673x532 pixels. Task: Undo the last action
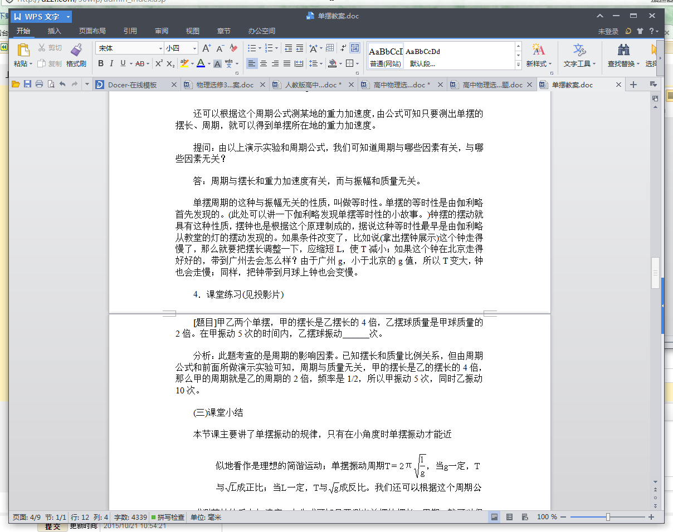pyautogui.click(x=62, y=85)
